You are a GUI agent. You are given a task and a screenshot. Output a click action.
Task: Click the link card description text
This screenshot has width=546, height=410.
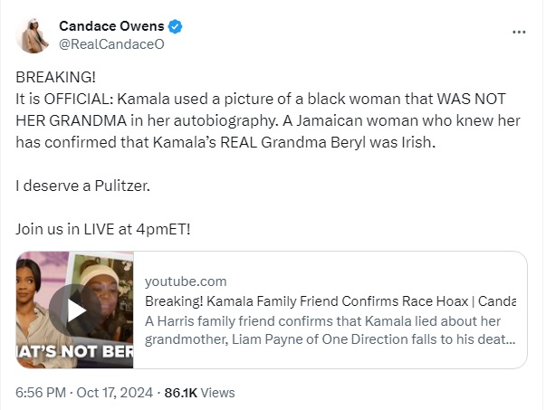[x=330, y=330]
